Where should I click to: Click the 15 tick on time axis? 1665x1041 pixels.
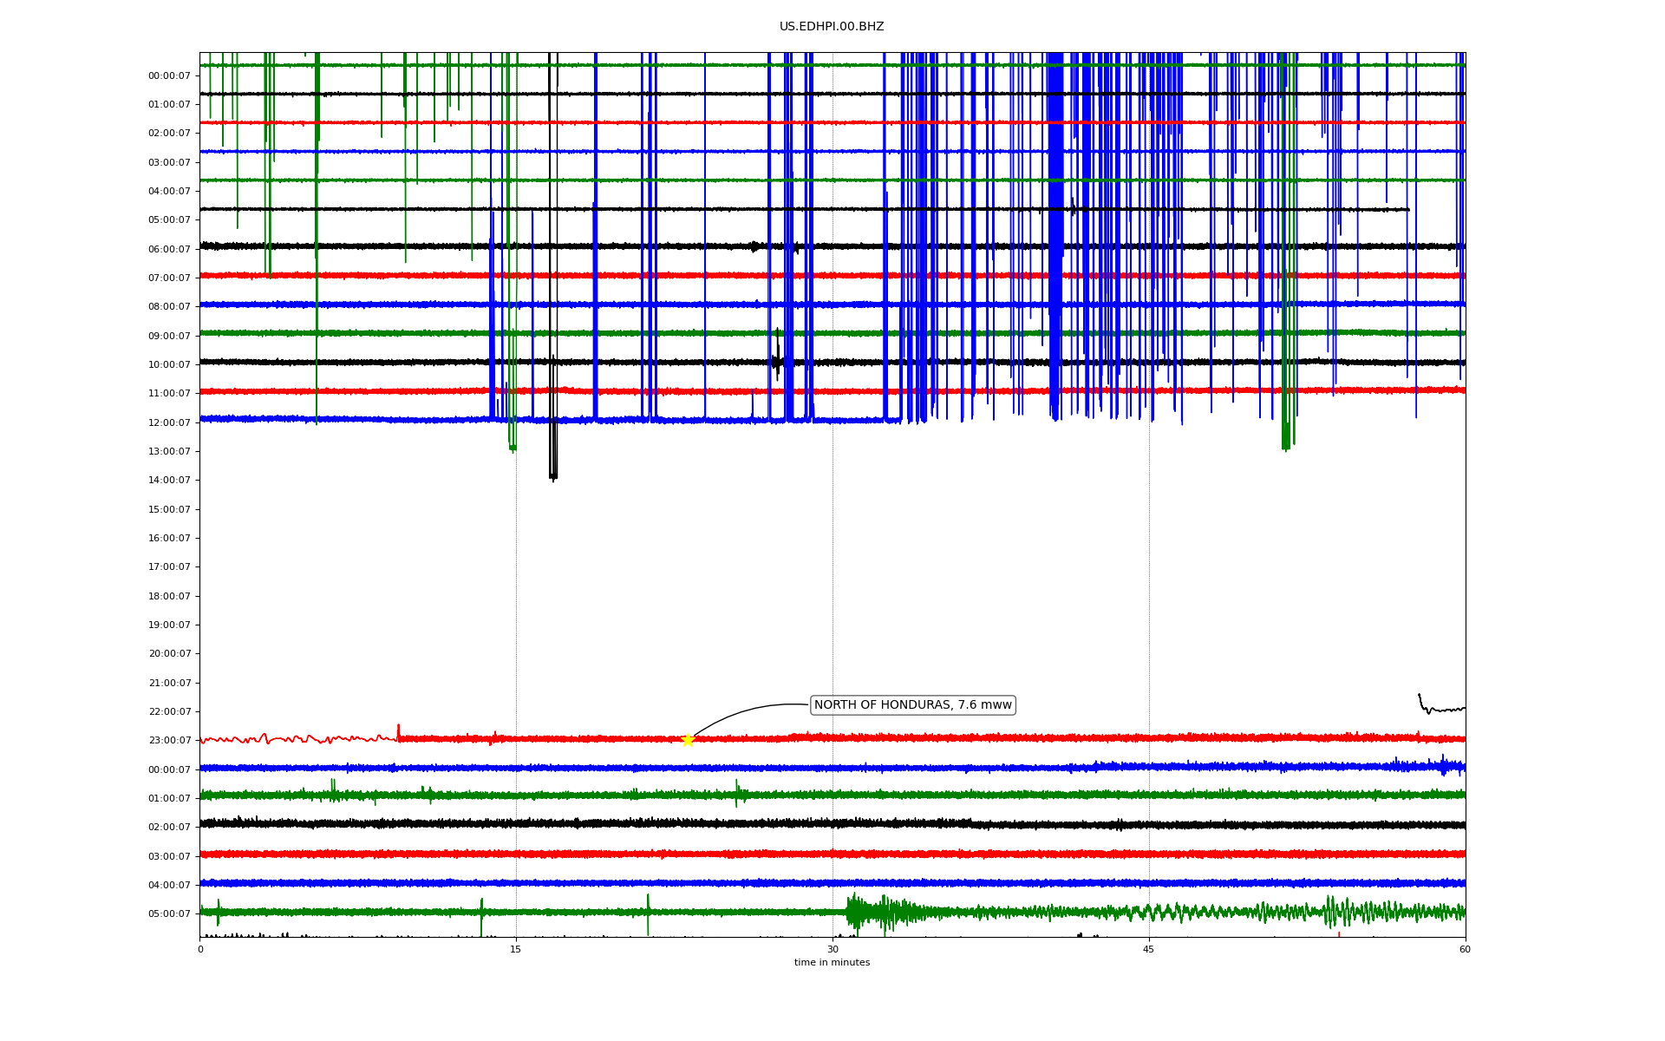click(x=516, y=949)
